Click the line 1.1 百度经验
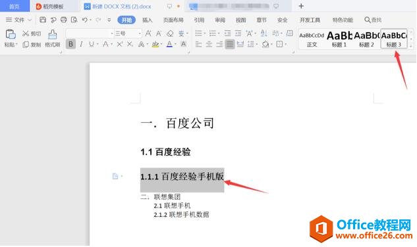 click(165, 152)
